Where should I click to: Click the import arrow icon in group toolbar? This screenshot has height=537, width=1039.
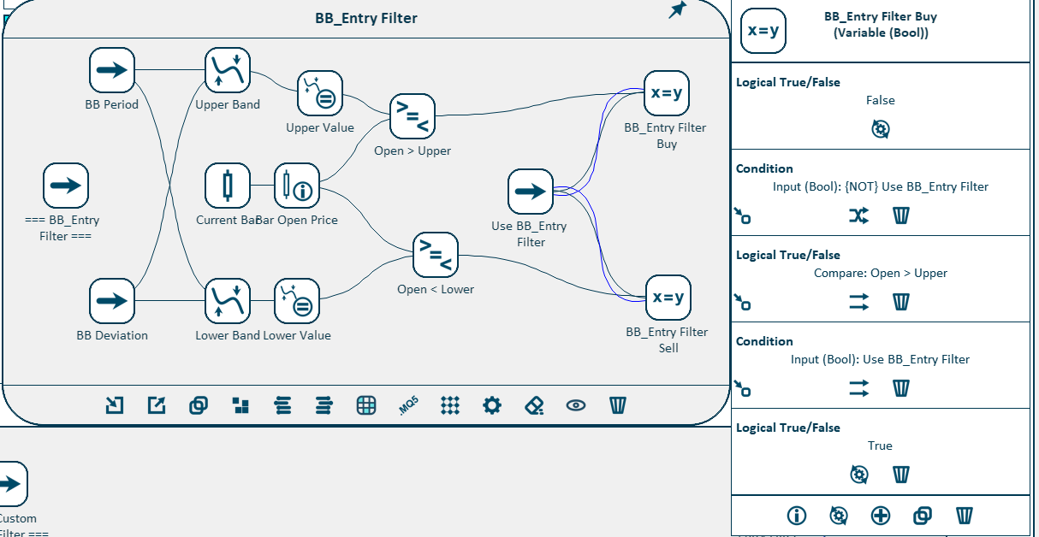click(114, 405)
